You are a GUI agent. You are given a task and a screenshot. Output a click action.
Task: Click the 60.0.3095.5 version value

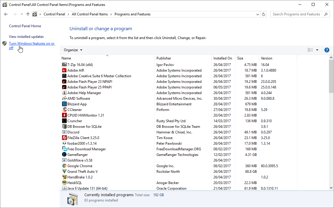pyautogui.click(x=269, y=166)
